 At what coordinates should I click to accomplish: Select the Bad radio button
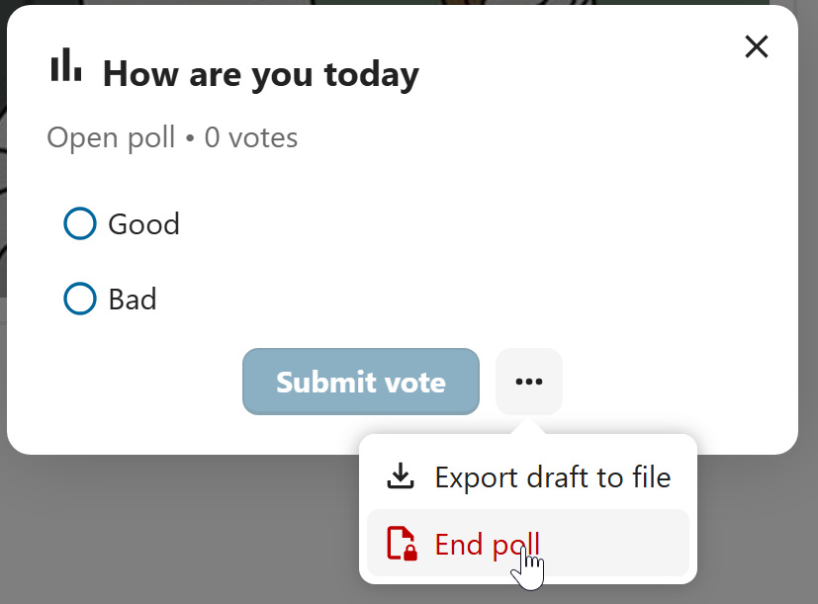[x=79, y=299]
